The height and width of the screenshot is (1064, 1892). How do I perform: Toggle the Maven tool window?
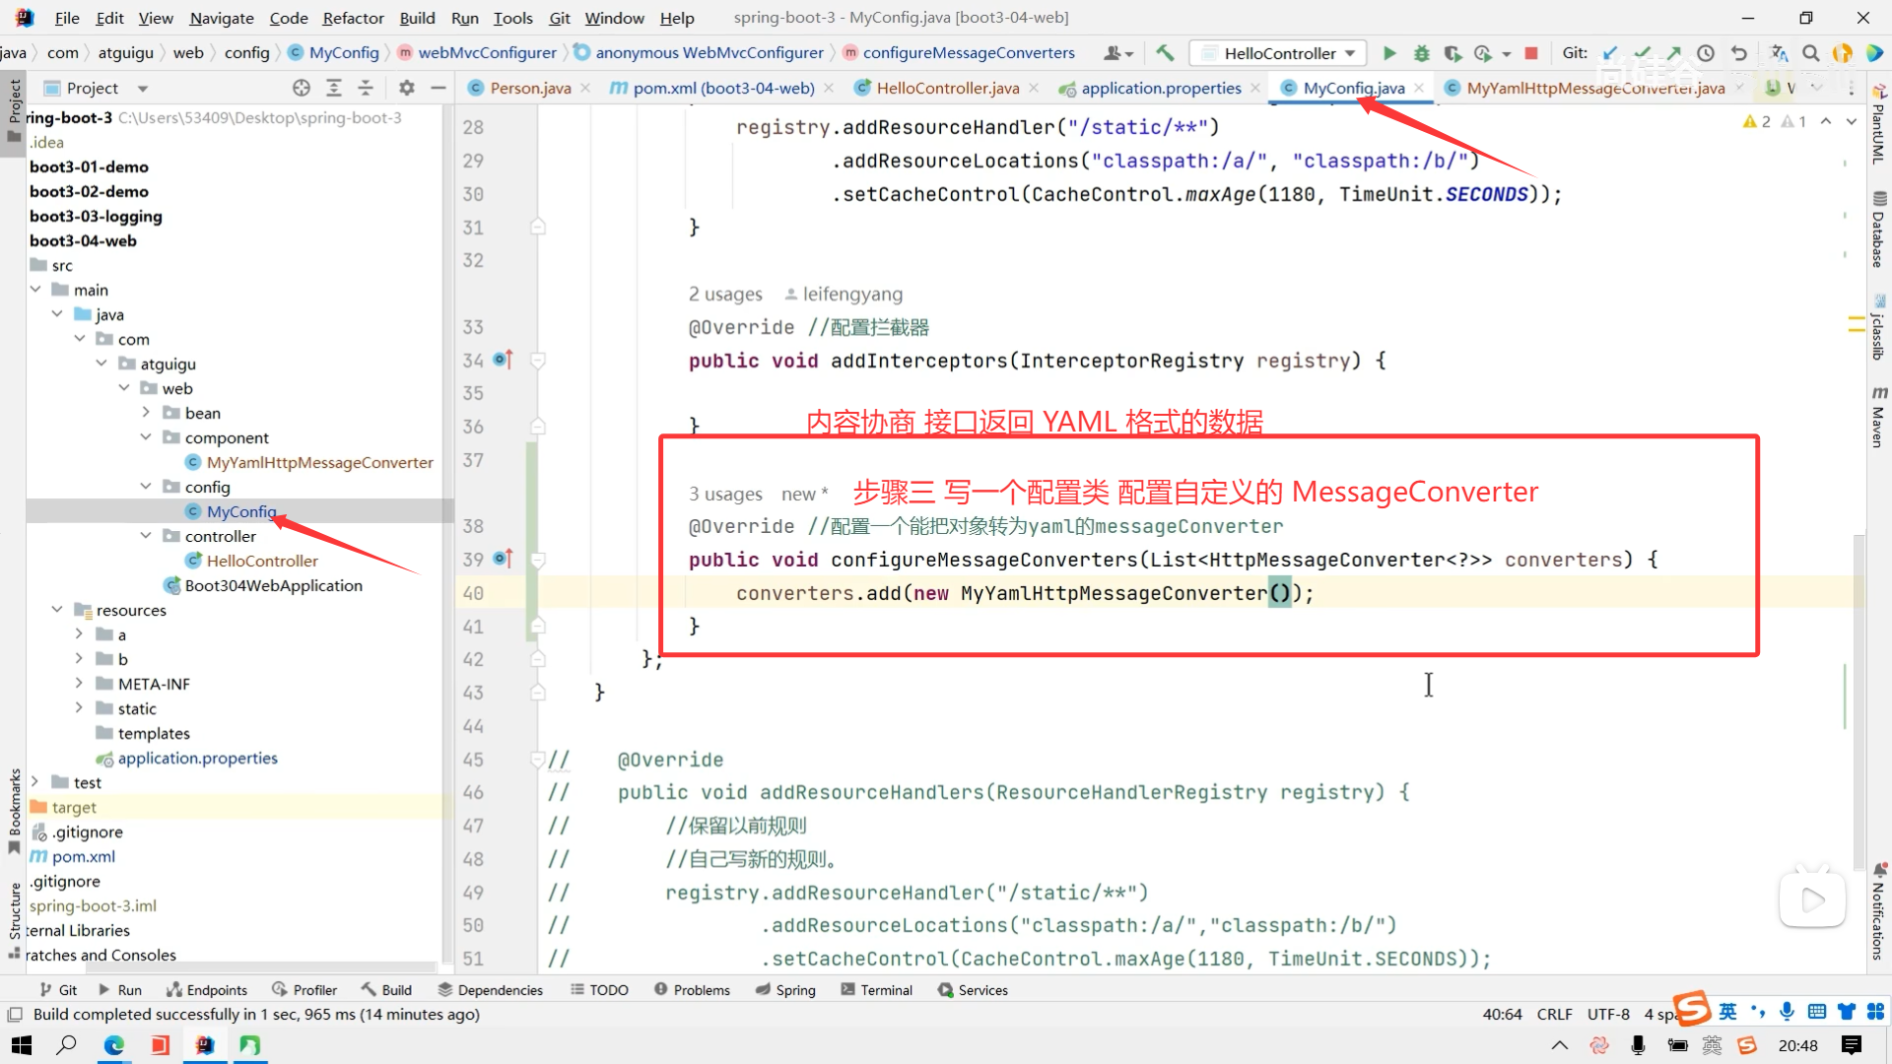1879,419
